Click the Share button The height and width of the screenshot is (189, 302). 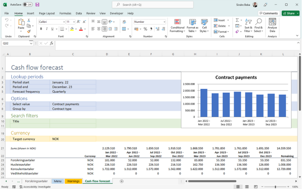(x=289, y=13)
